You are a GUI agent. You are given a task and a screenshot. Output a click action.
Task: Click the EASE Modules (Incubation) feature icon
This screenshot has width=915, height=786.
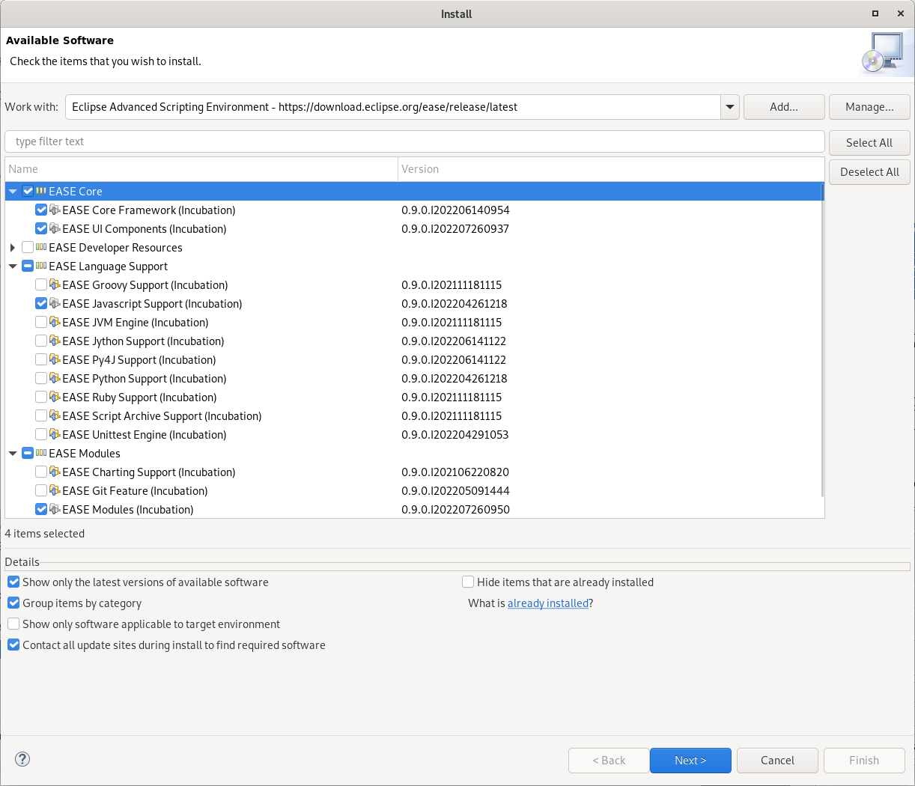(55, 509)
